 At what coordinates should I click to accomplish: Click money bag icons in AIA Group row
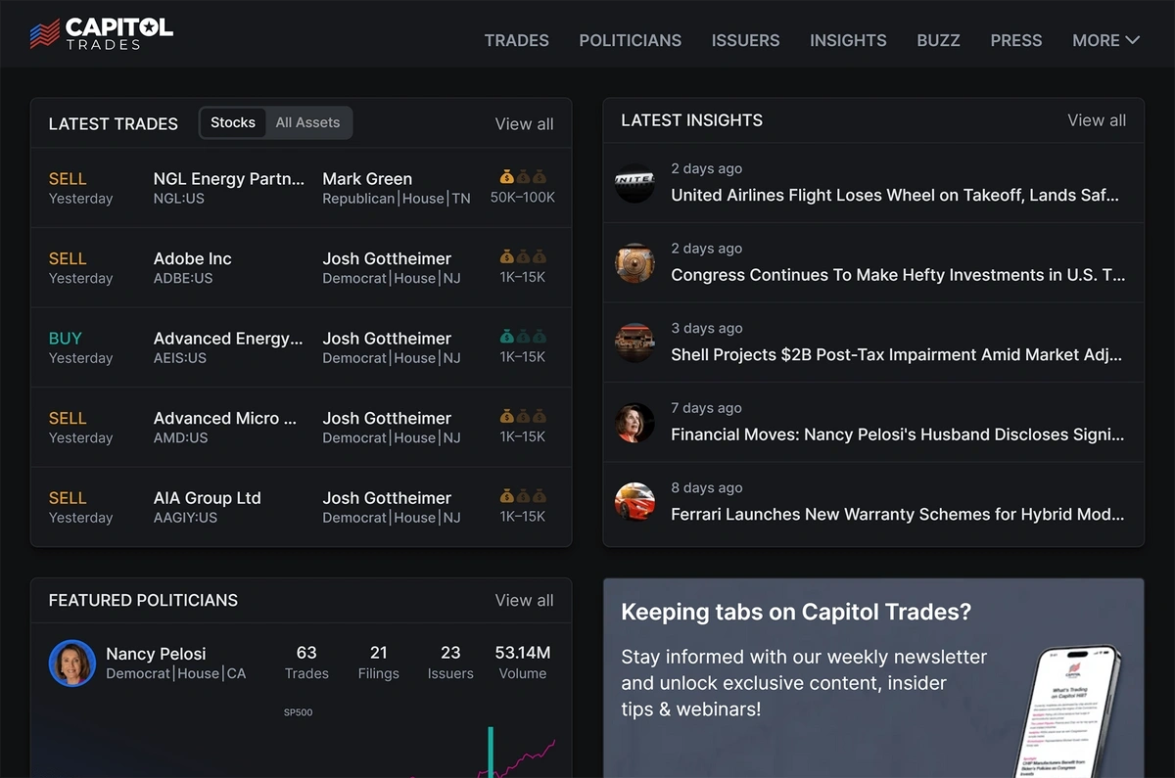click(x=523, y=497)
